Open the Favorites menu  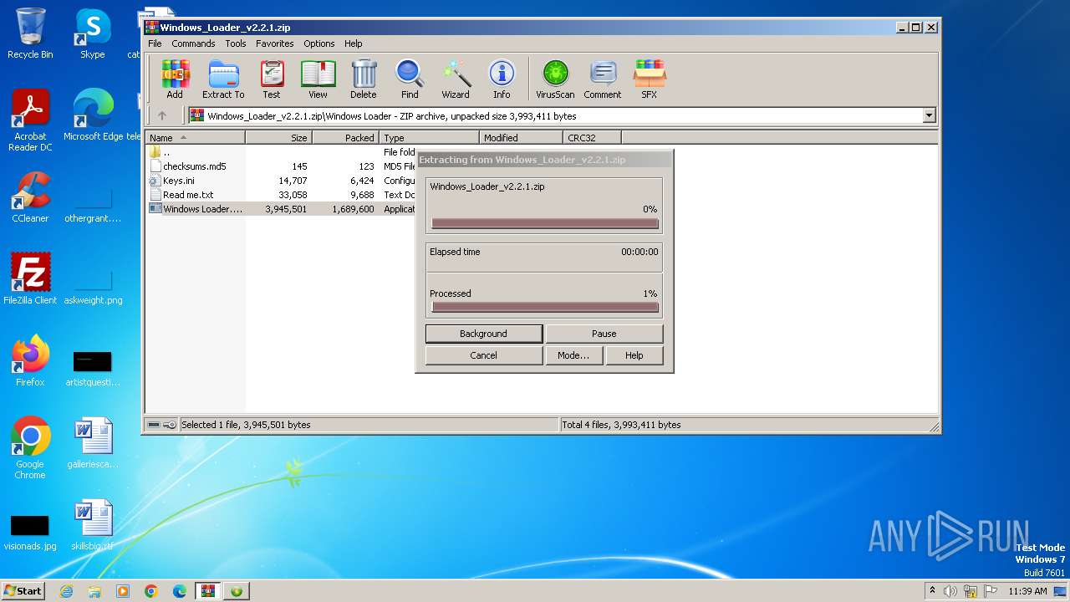click(x=275, y=43)
